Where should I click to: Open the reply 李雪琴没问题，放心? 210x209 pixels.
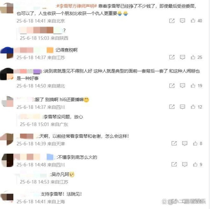pyautogui.click(x=63, y=117)
